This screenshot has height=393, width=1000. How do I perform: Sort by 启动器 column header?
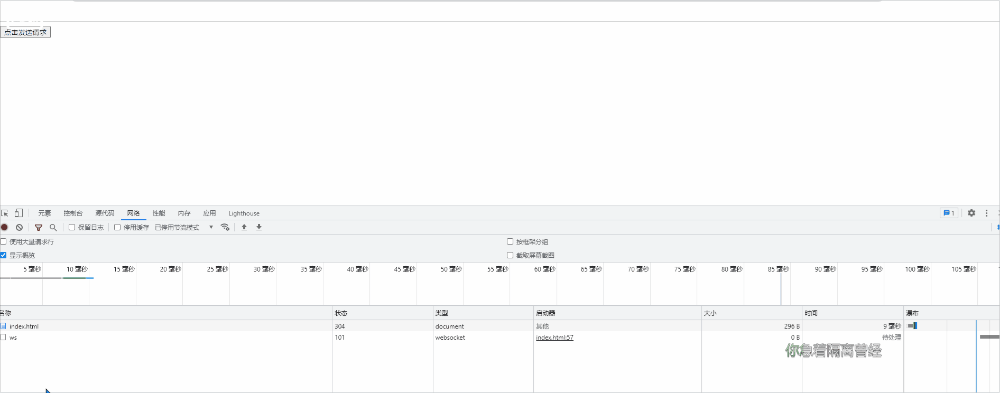[x=617, y=313]
